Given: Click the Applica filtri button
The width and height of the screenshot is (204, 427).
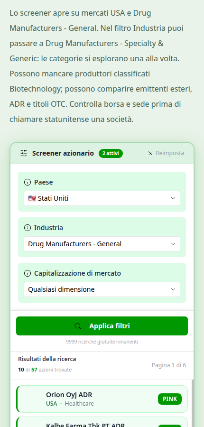Looking at the screenshot, I should point(102,326).
